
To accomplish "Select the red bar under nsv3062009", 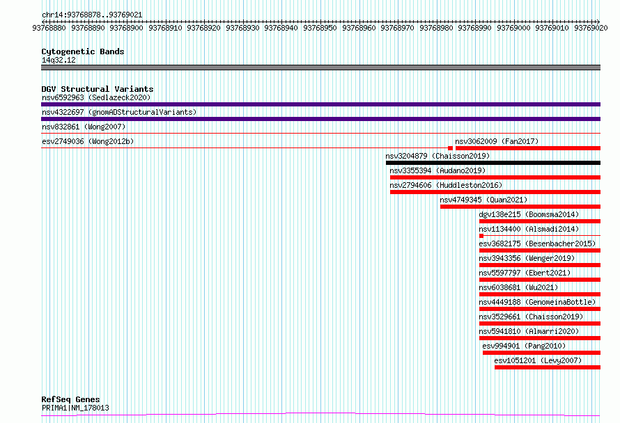I will point(528,148).
